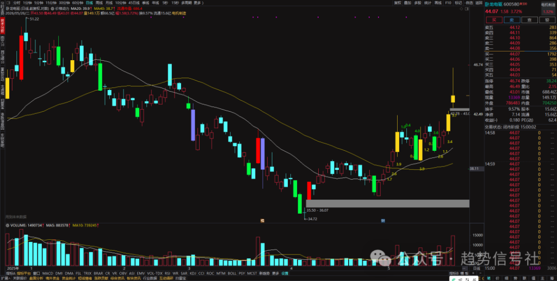The height and width of the screenshot is (281, 557).
Task: Select the BOLL indicator
Action: (x=232, y=273)
